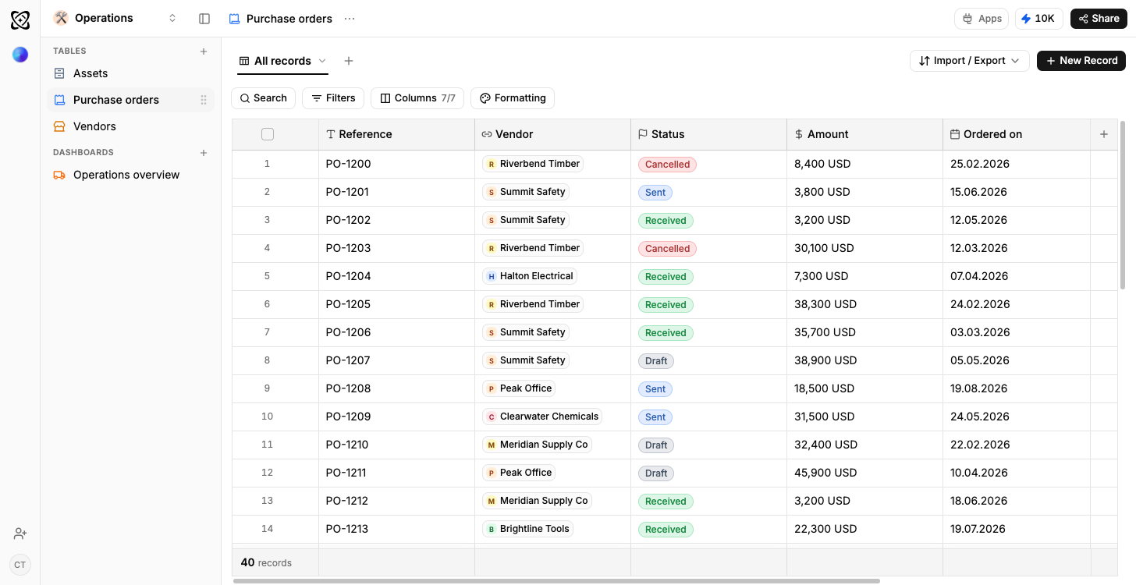The image size is (1136, 585).
Task: Click the Reference column text type icon
Action: pyautogui.click(x=331, y=134)
